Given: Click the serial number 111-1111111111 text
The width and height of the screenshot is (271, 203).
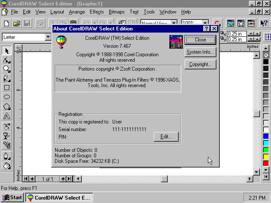Looking at the screenshot, I should point(129,129).
